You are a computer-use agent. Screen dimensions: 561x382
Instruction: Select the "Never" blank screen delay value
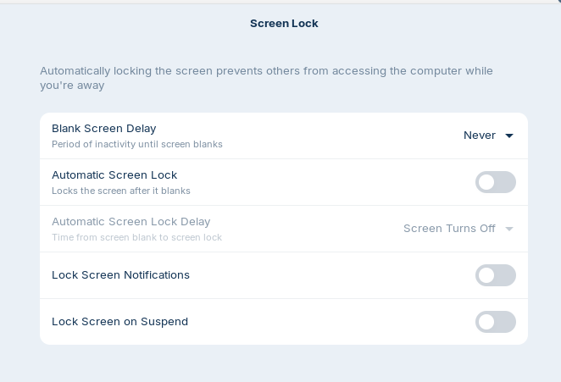[480, 136]
